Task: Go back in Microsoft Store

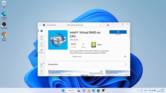Action: [40, 25]
